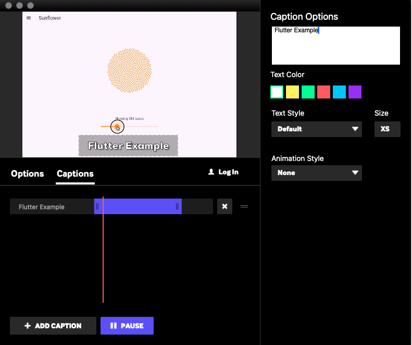Click into the caption text input field
412x345 pixels.
[x=336, y=45]
